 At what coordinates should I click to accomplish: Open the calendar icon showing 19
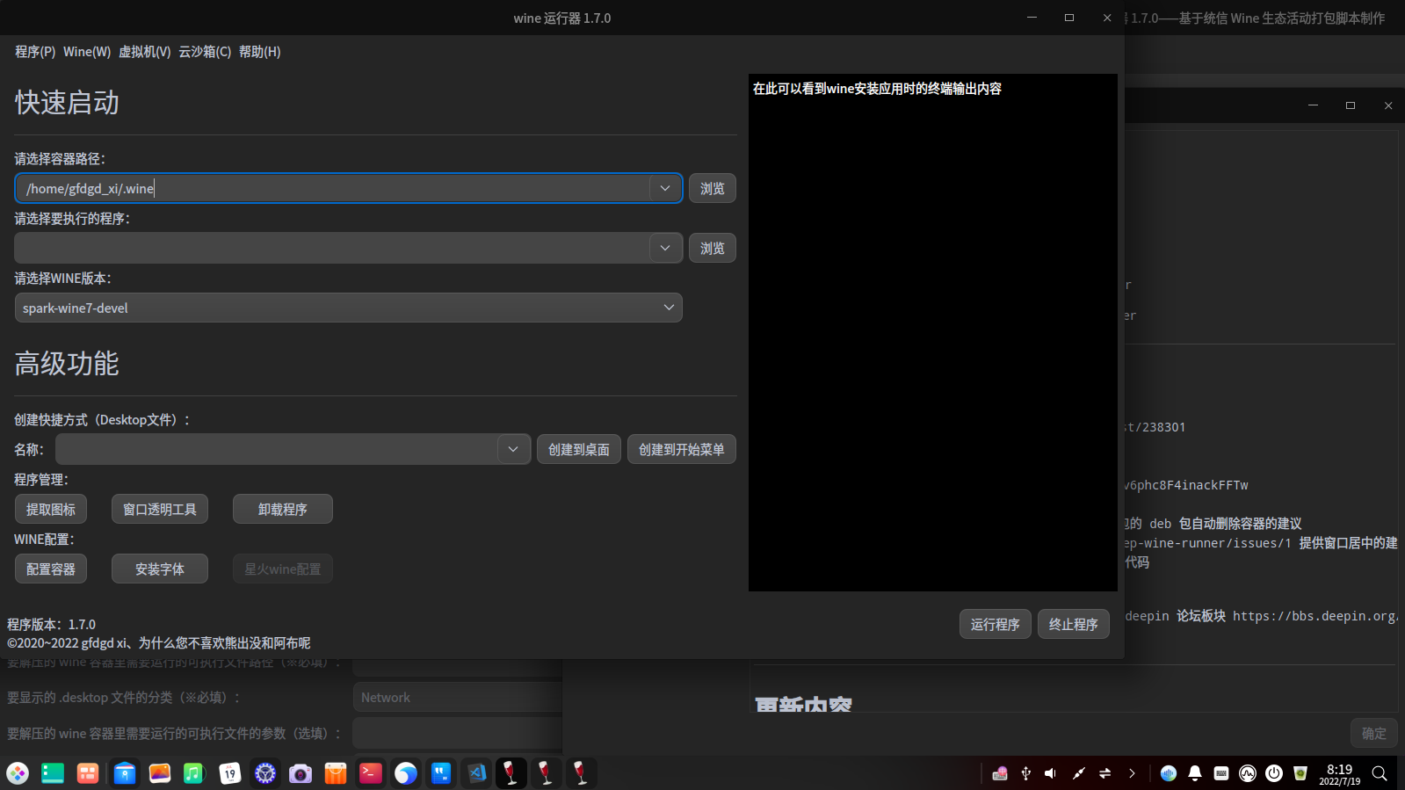point(229,773)
